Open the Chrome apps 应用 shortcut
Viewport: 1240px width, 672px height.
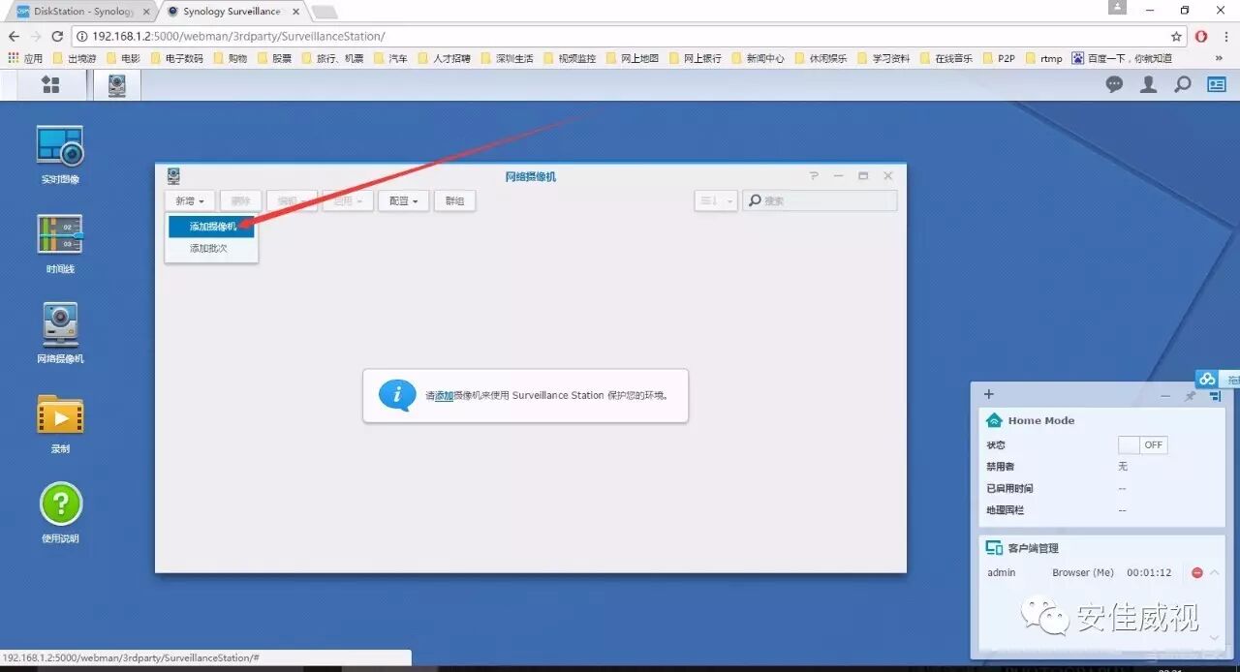click(x=25, y=58)
